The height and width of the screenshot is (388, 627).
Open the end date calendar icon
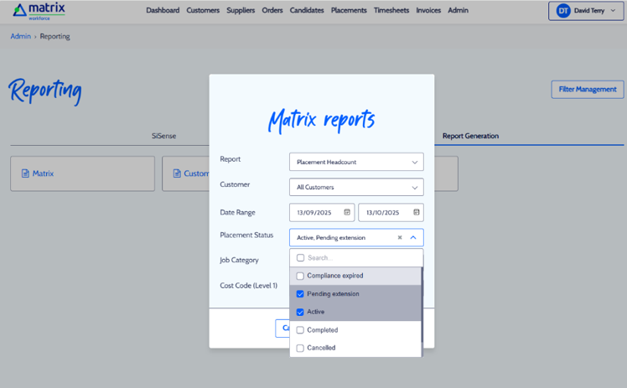click(416, 213)
